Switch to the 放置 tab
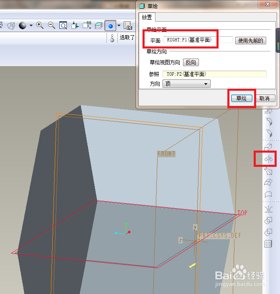The height and width of the screenshot is (294, 280). (x=147, y=18)
